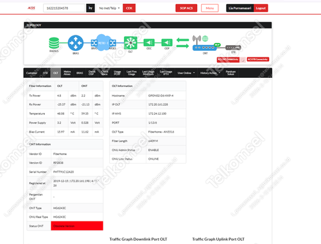This screenshot has height=244, width=321.
Task: Open the BRAS tab
Action: [x=80, y=73]
